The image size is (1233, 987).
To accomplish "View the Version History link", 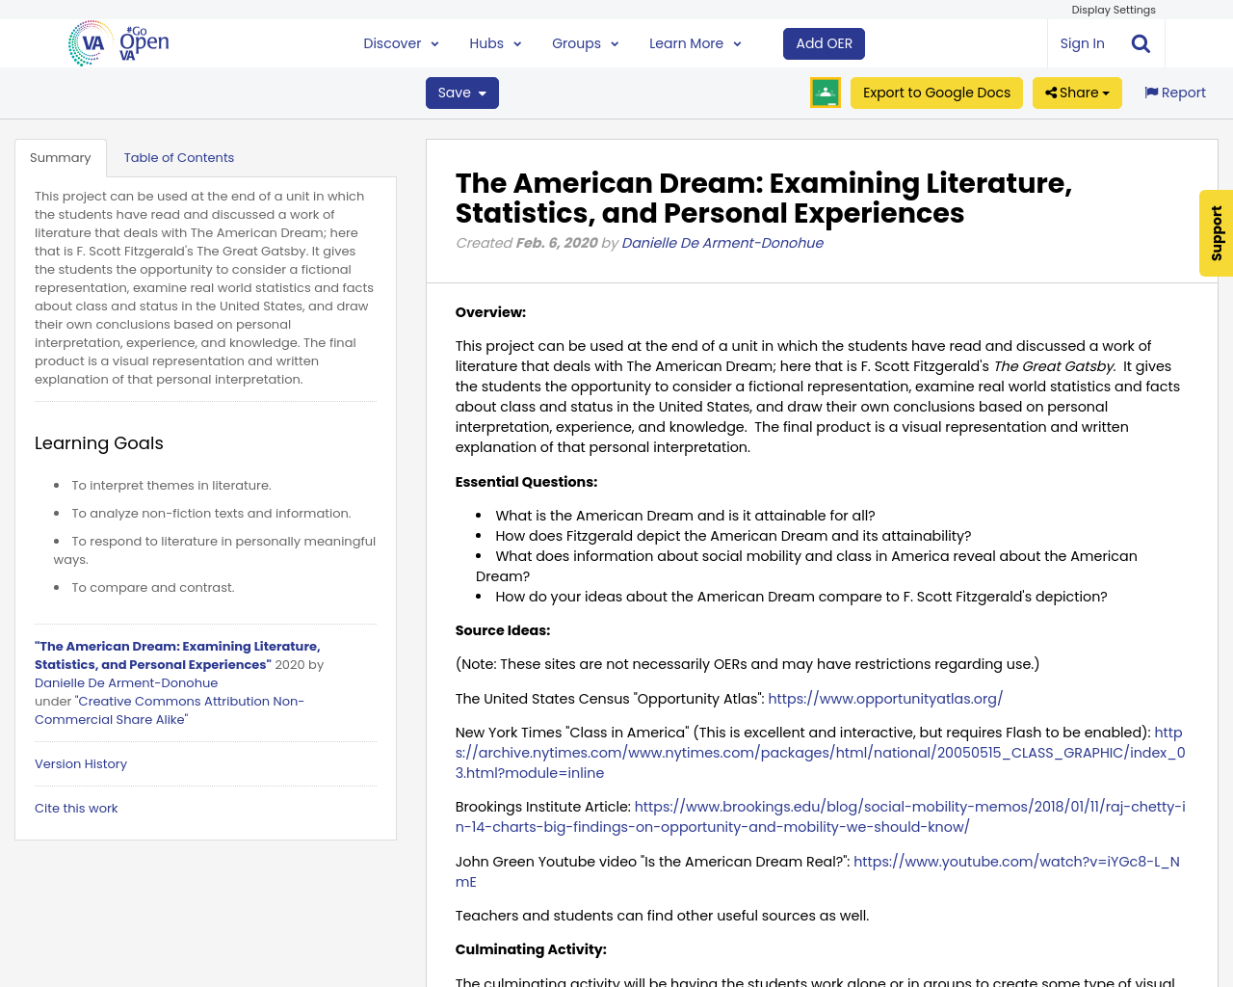I will tap(80, 762).
